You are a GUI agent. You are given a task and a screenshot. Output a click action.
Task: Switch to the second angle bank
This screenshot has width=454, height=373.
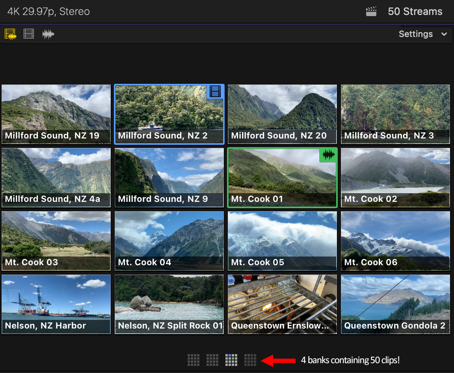[x=212, y=360]
